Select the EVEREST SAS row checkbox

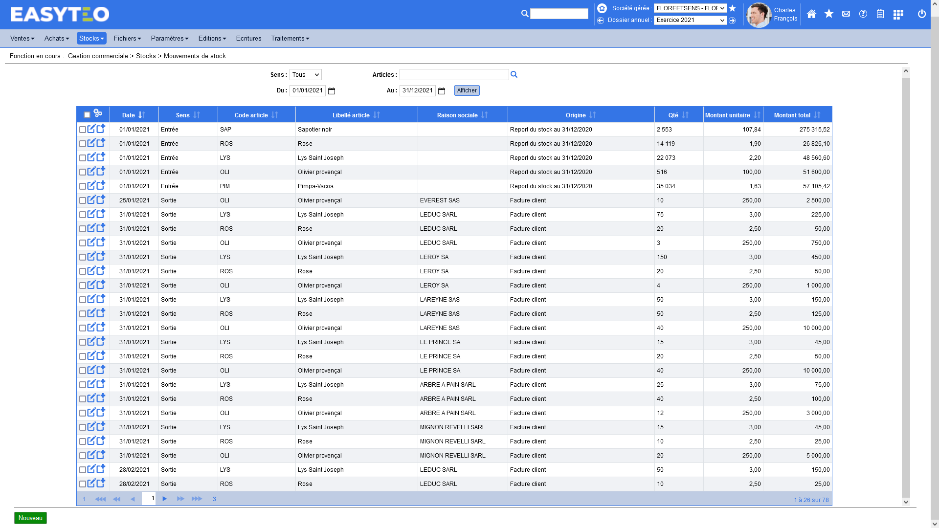(83, 200)
